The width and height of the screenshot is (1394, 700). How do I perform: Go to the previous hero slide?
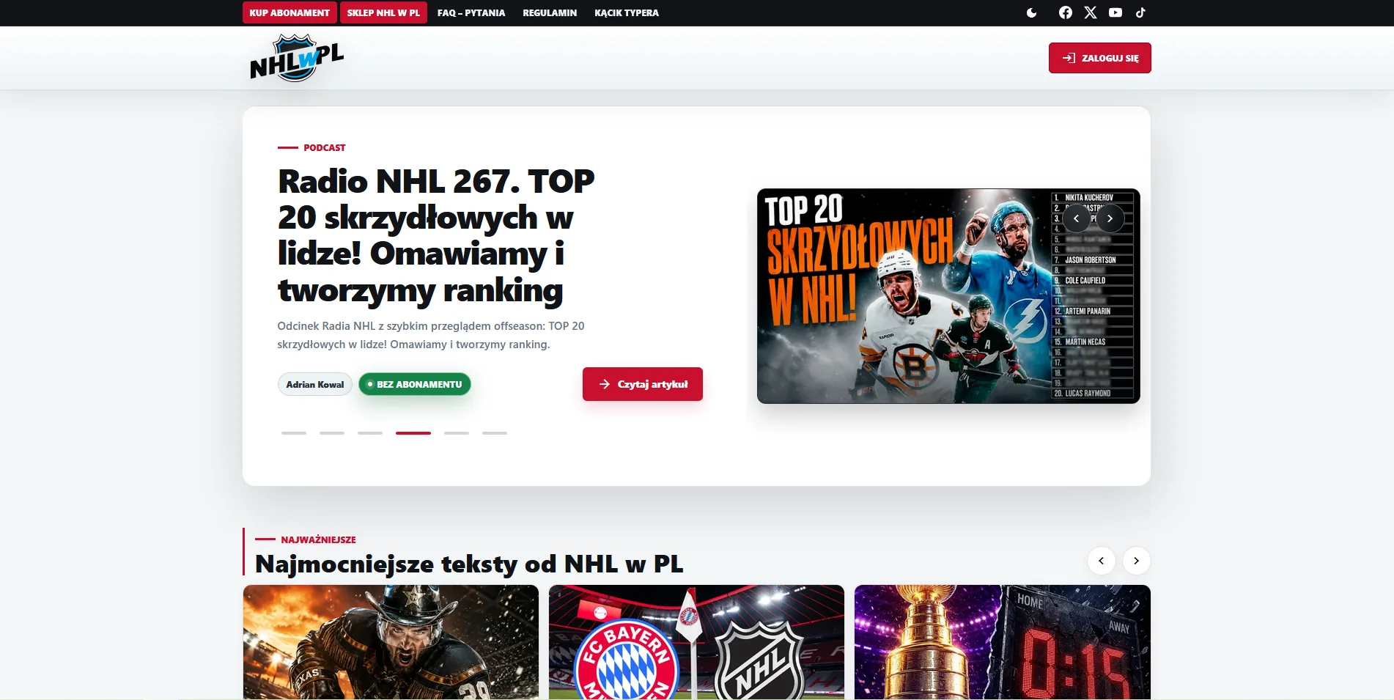click(x=1076, y=218)
